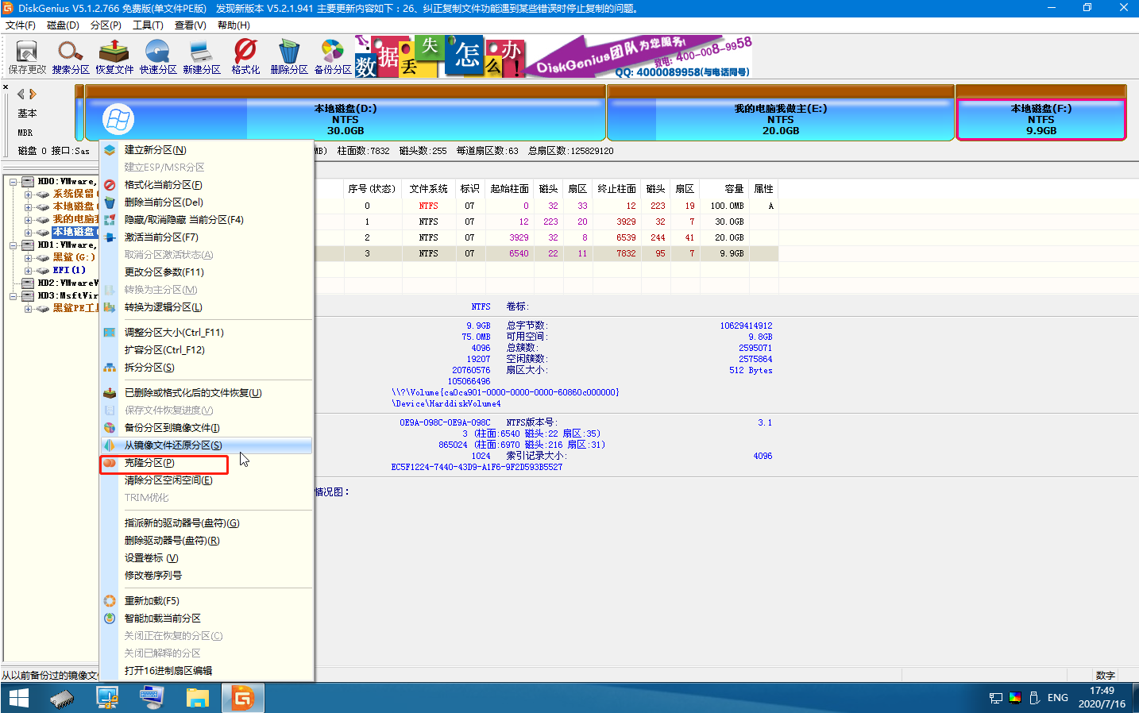Image resolution: width=1139 pixels, height=713 pixels.
Task: Choose 从镜像文件还原分区(S)
Action: 207,445
